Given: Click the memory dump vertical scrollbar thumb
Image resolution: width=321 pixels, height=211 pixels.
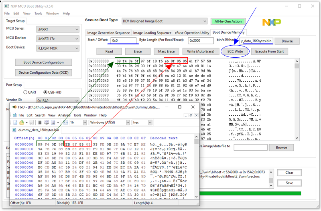Looking at the screenshot, I should (x=297, y=66).
